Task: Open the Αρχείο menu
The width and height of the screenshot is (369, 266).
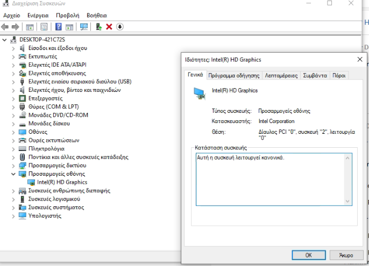Action: point(11,16)
